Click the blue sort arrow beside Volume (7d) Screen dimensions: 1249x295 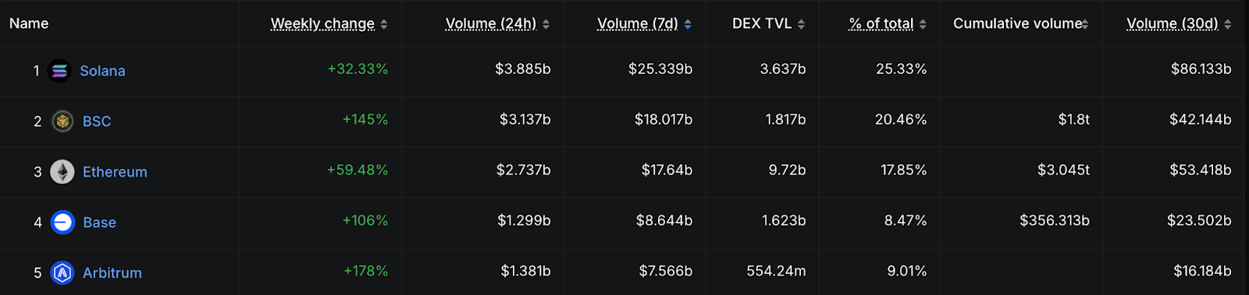point(688,25)
